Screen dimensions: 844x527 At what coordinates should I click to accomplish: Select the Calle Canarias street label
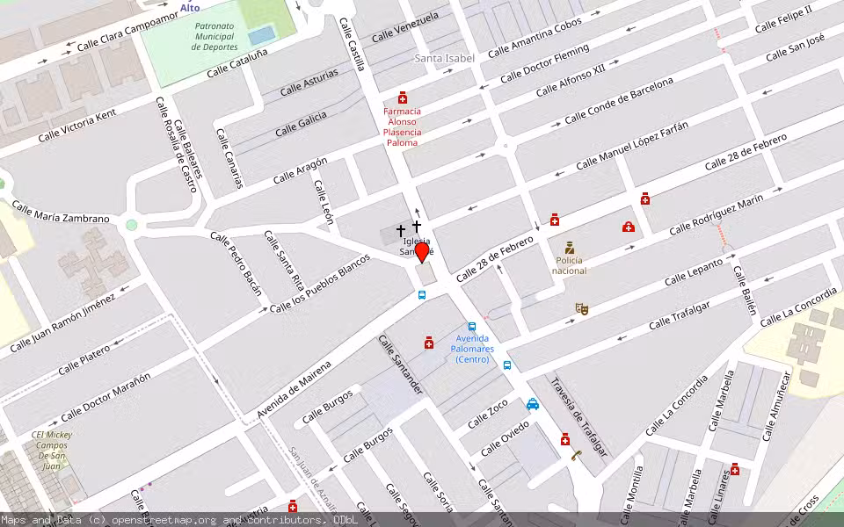229,158
